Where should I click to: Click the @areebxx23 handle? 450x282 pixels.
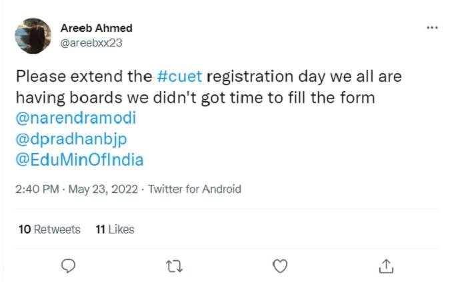tap(91, 42)
